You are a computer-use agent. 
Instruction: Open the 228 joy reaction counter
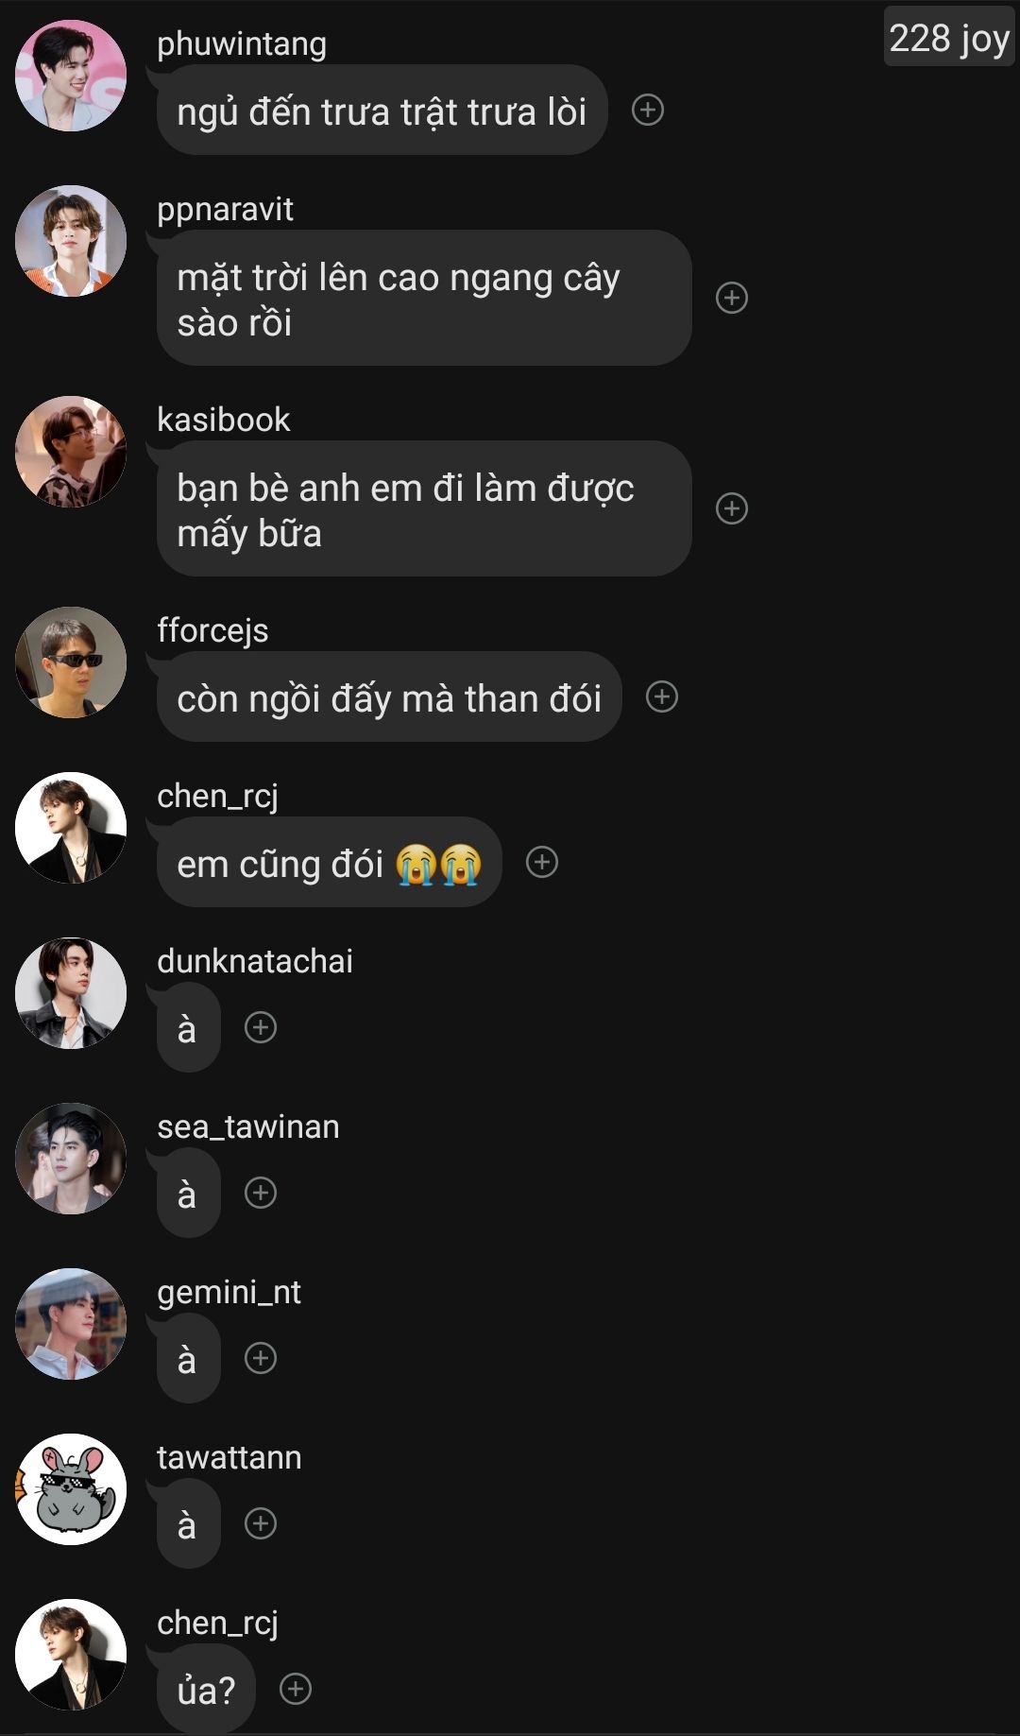pos(948,38)
